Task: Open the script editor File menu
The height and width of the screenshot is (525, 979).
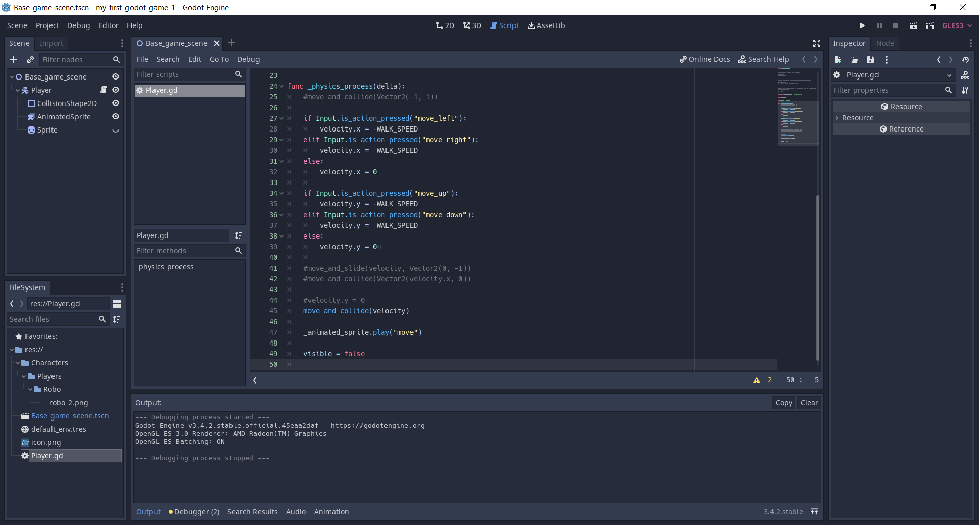Action: coord(142,59)
